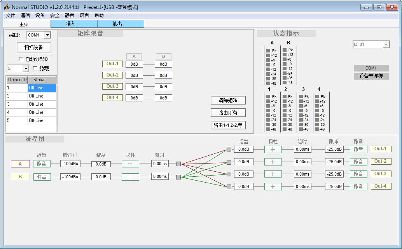
Task: Click Out-3 routing node square
Action: 229,174
